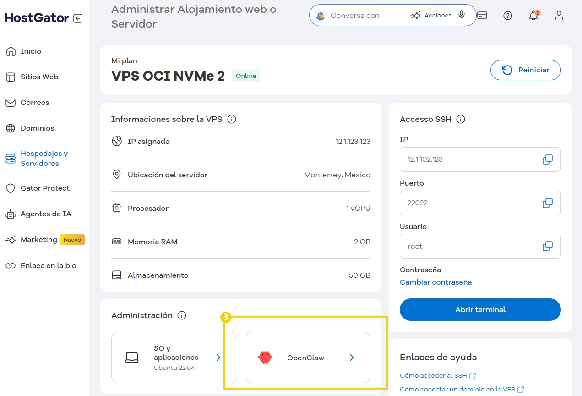Collapse the sidebar using the HostGator arrow icon

pyautogui.click(x=79, y=17)
